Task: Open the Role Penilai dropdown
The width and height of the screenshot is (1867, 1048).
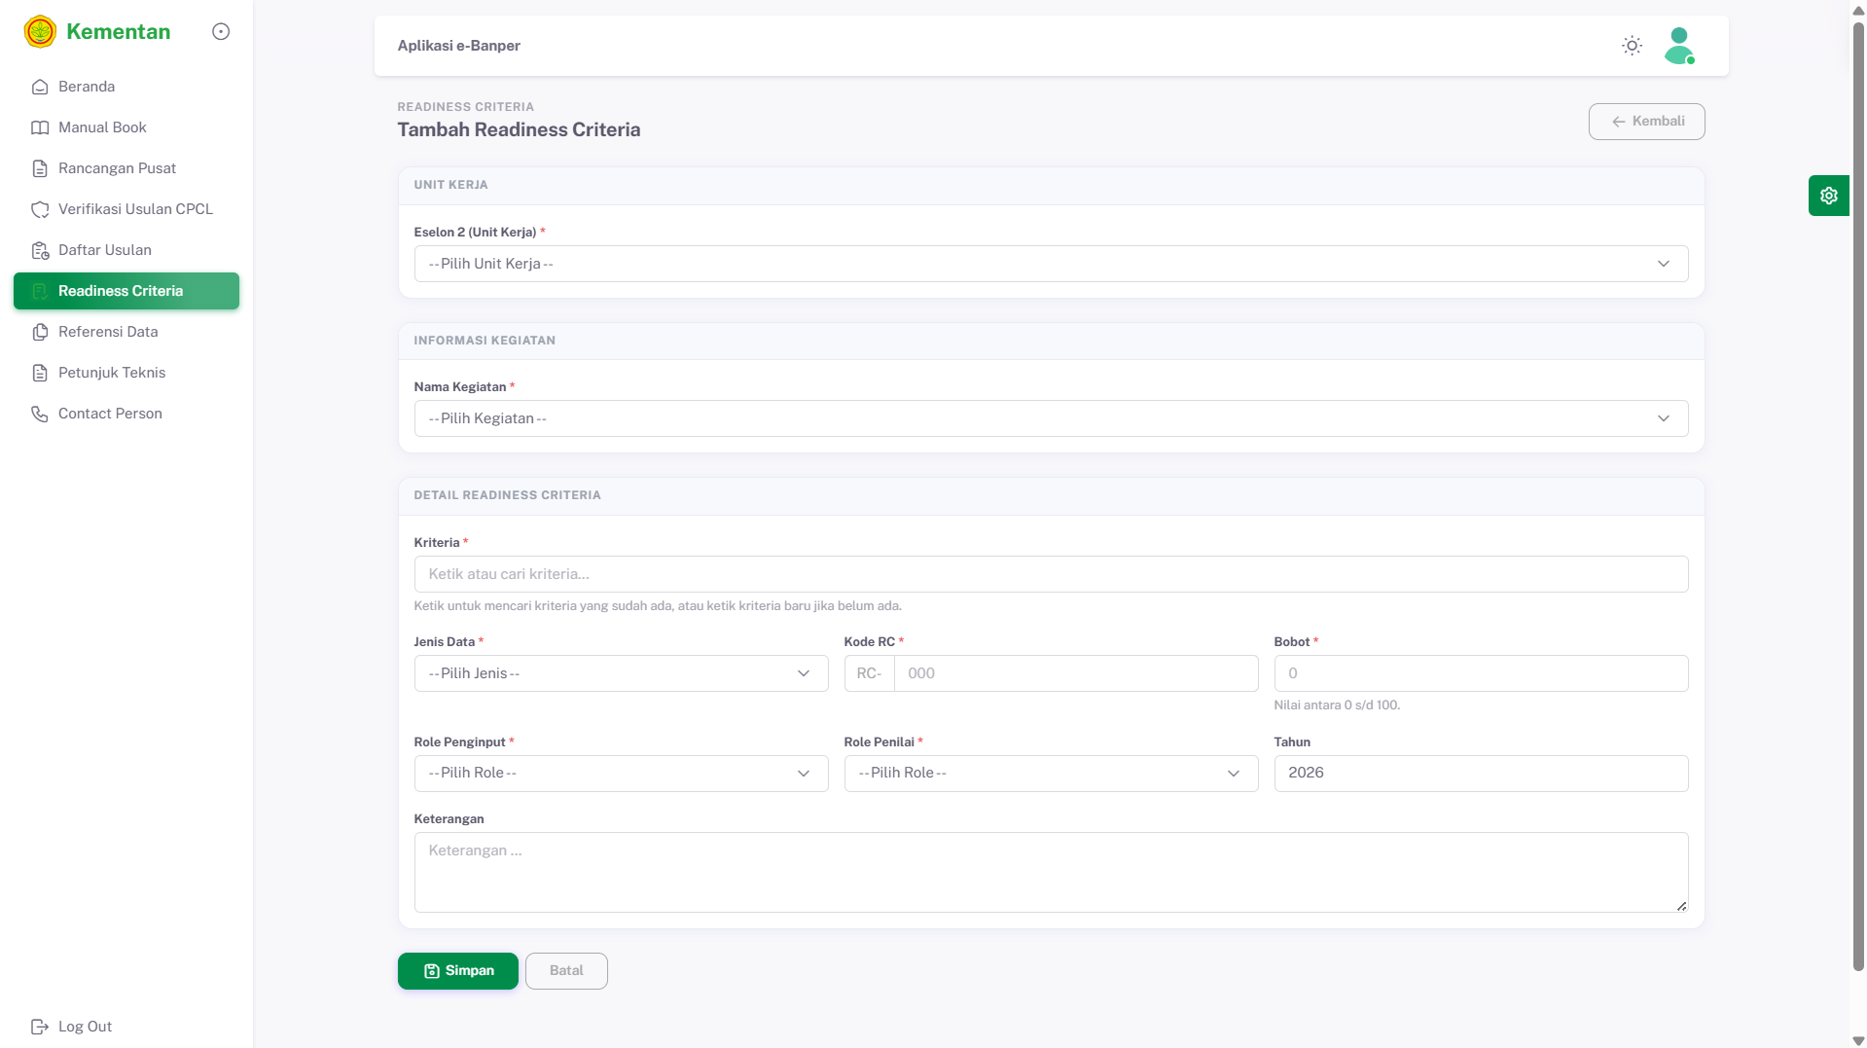Action: (x=1050, y=773)
